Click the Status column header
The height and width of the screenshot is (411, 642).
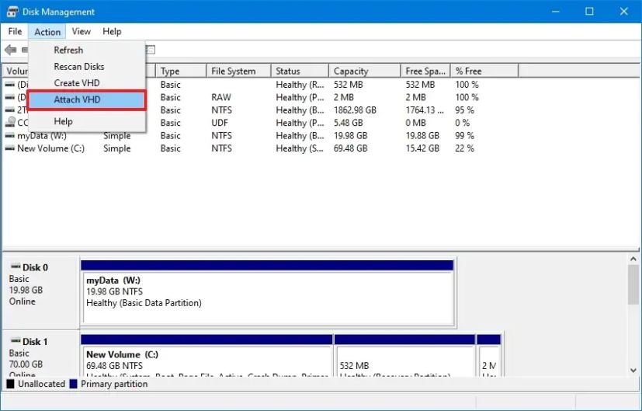pos(299,71)
